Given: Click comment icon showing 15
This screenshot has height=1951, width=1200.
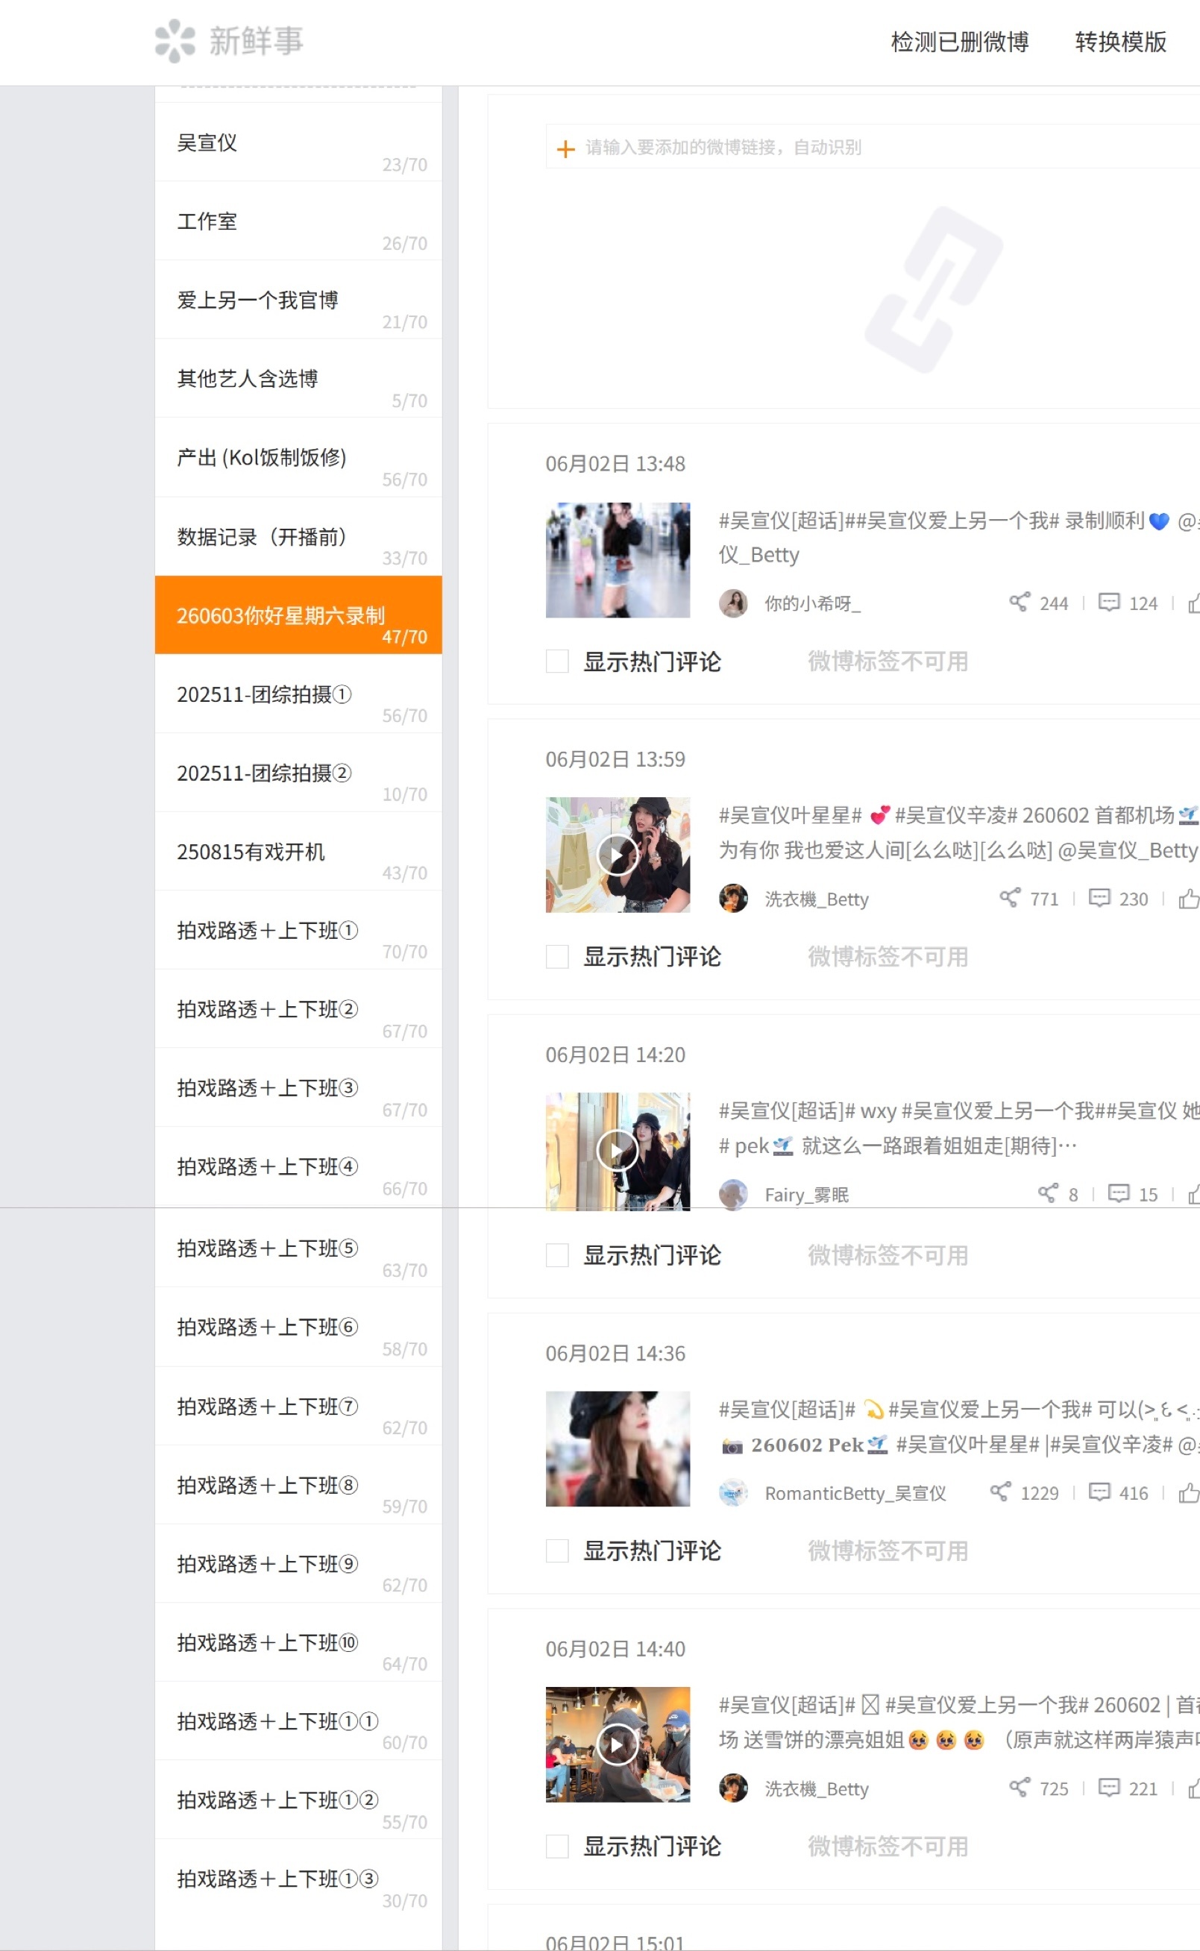Looking at the screenshot, I should pyautogui.click(x=1118, y=1193).
